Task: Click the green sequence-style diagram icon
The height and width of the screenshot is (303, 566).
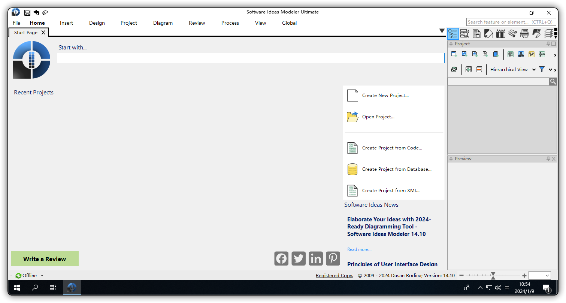Action: coord(542,54)
